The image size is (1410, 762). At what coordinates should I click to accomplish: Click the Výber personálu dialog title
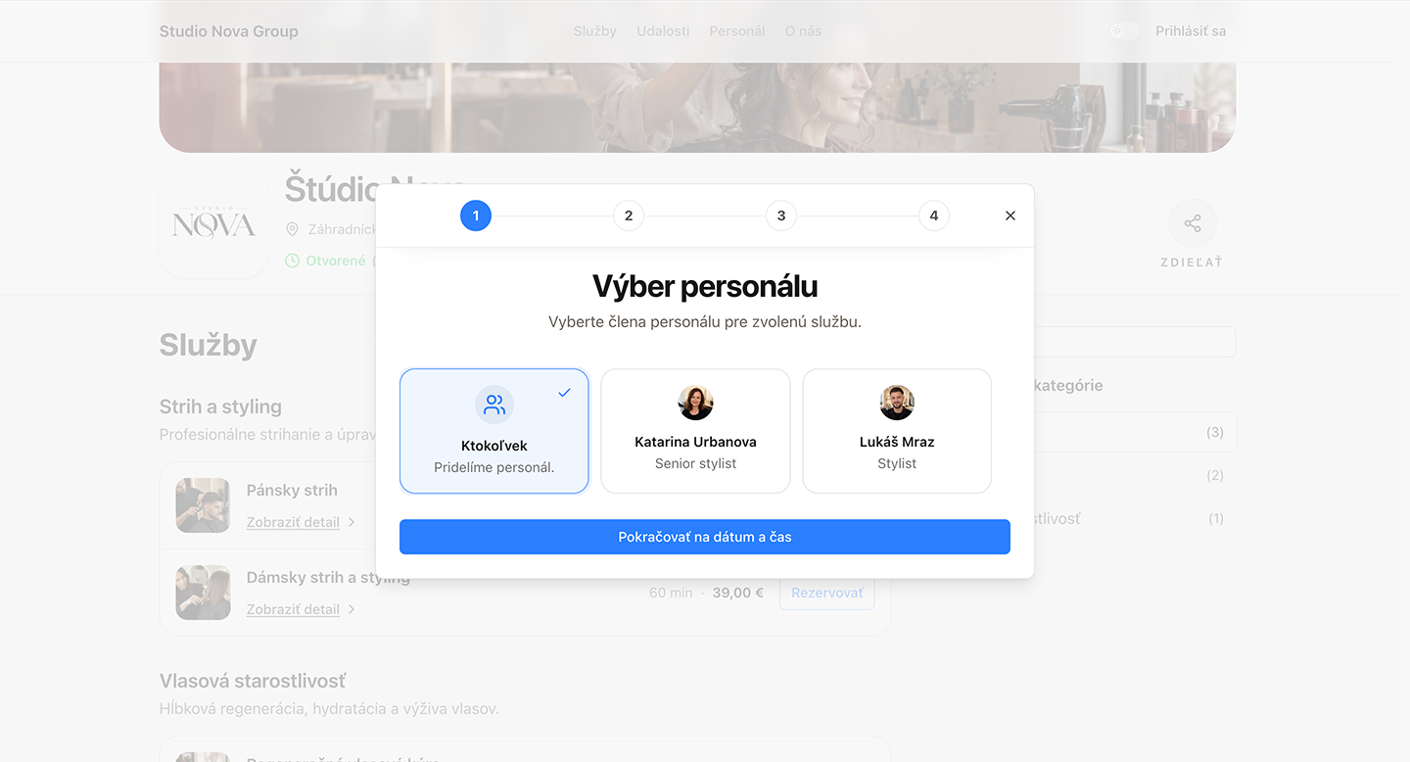tap(705, 286)
